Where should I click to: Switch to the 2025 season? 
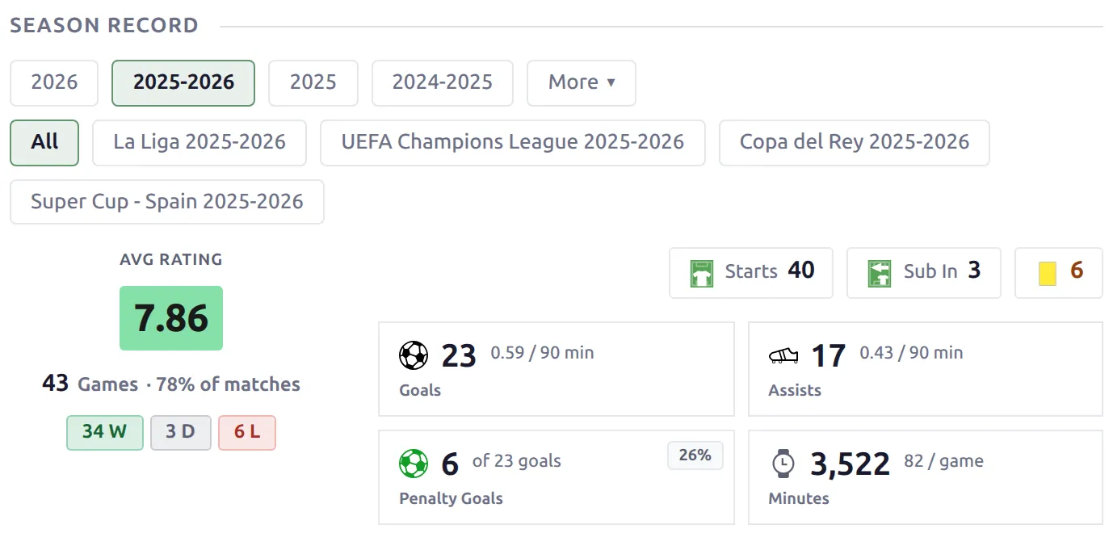(313, 83)
